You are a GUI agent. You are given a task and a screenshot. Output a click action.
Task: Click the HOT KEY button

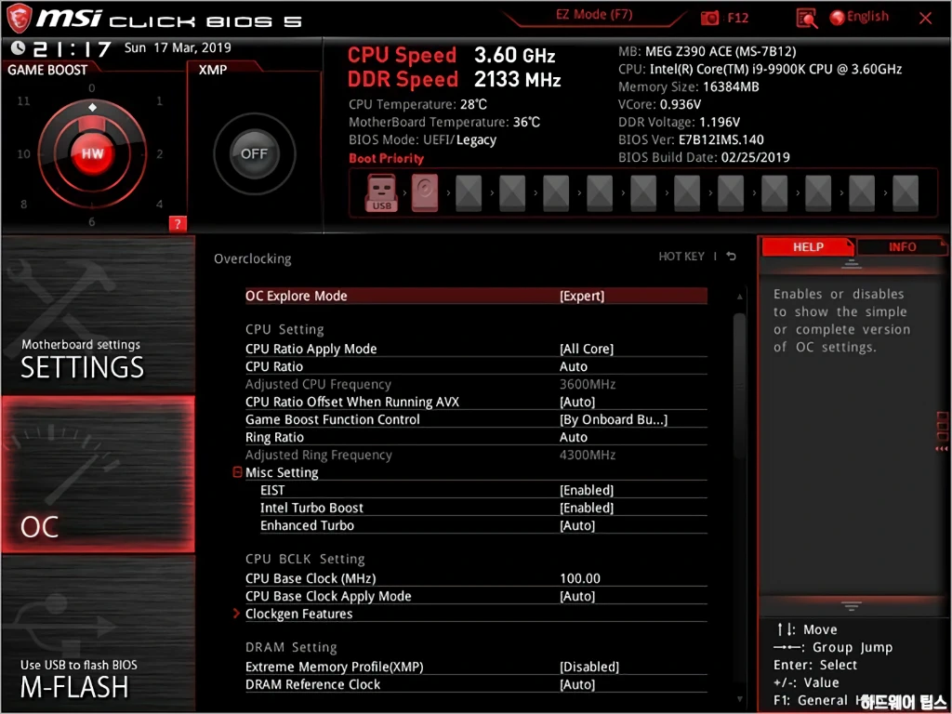(x=681, y=257)
